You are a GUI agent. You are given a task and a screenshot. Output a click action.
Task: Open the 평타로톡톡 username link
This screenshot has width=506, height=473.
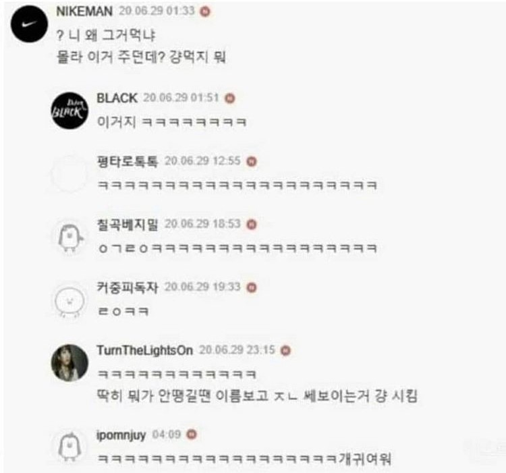click(128, 161)
